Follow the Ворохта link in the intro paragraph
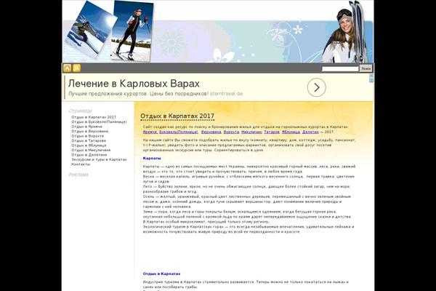436x291 pixels. click(231, 132)
